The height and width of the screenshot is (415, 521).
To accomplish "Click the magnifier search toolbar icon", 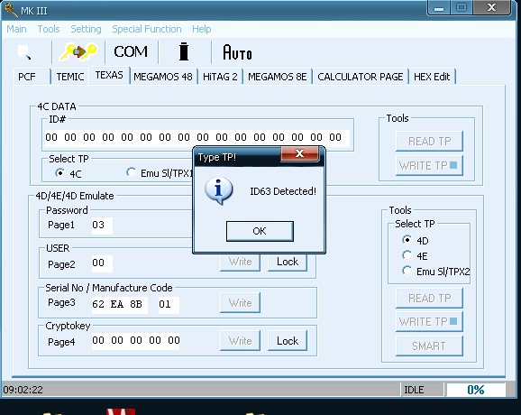I will [24, 52].
